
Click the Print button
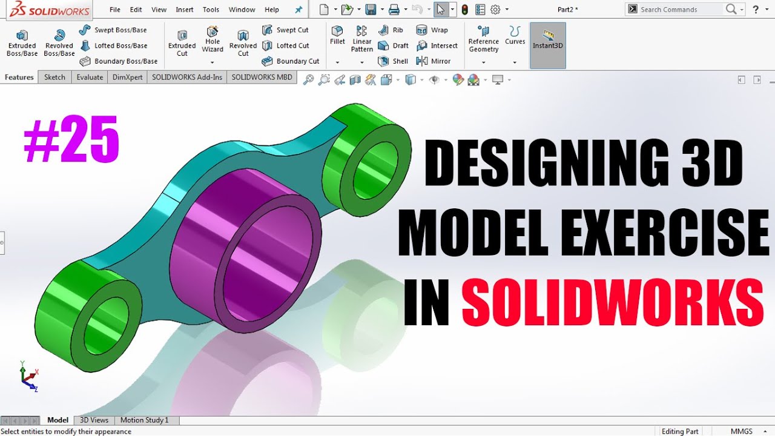coord(394,10)
